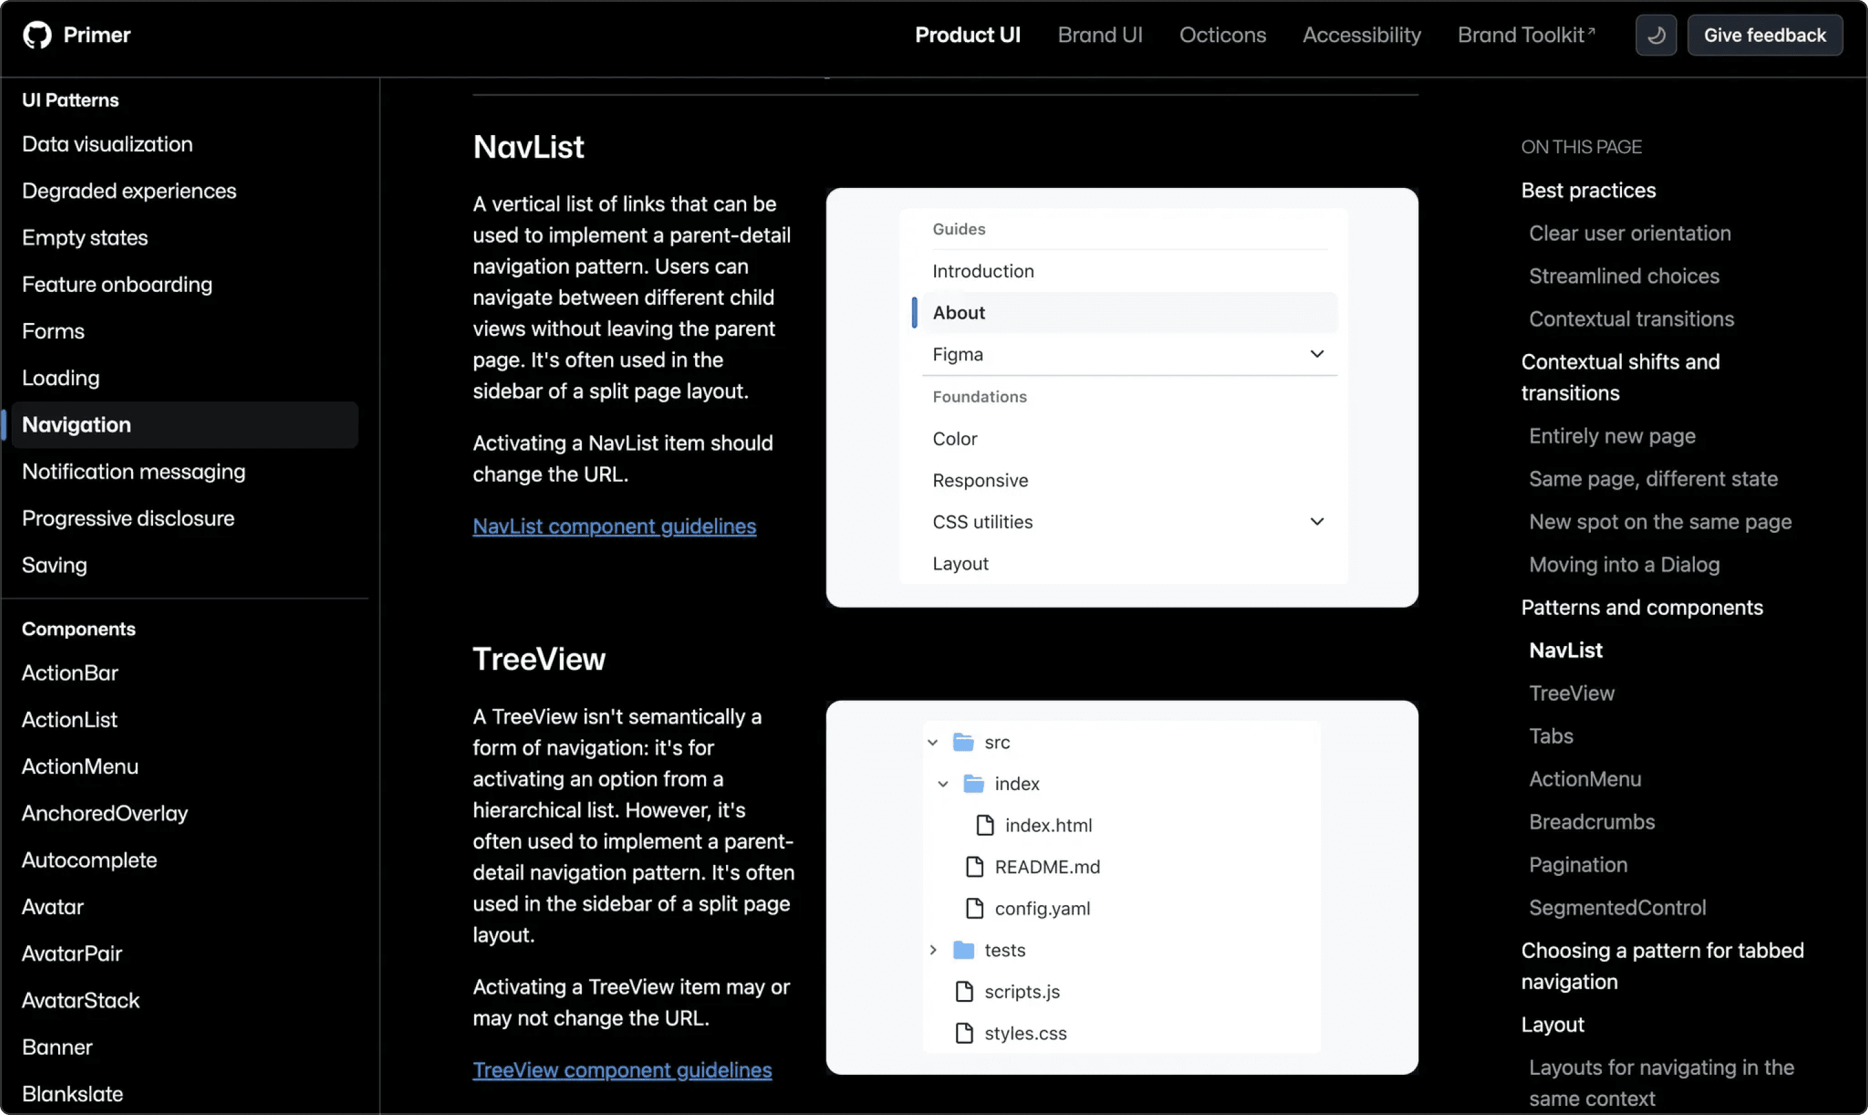Click the index folder icon in TreeView
The width and height of the screenshot is (1868, 1115).
click(973, 784)
